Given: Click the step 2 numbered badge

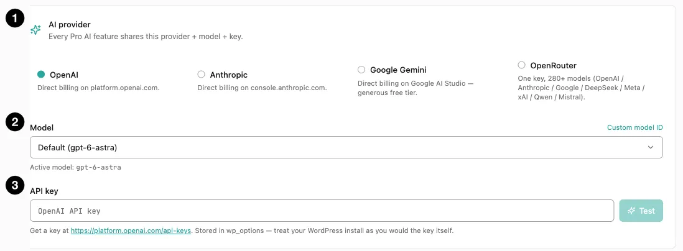Looking at the screenshot, I should coord(15,122).
